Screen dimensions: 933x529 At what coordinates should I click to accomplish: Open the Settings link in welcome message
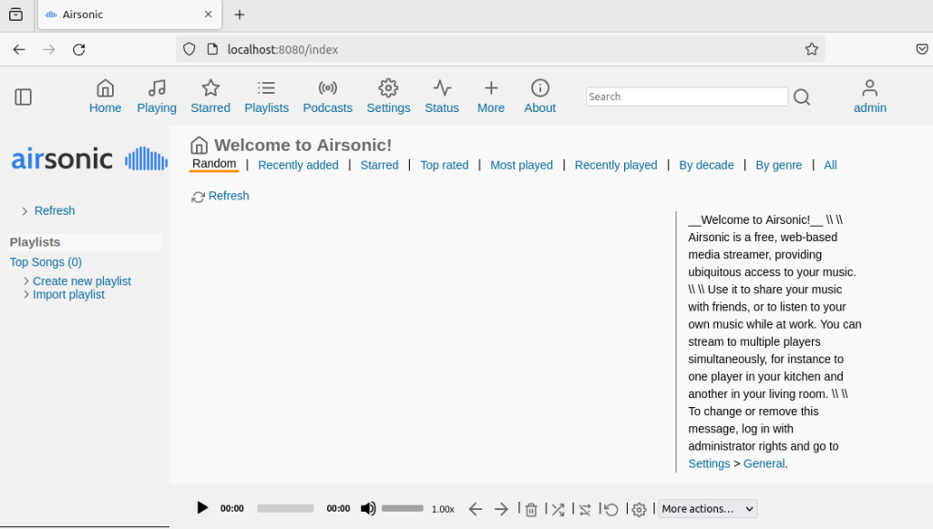709,463
